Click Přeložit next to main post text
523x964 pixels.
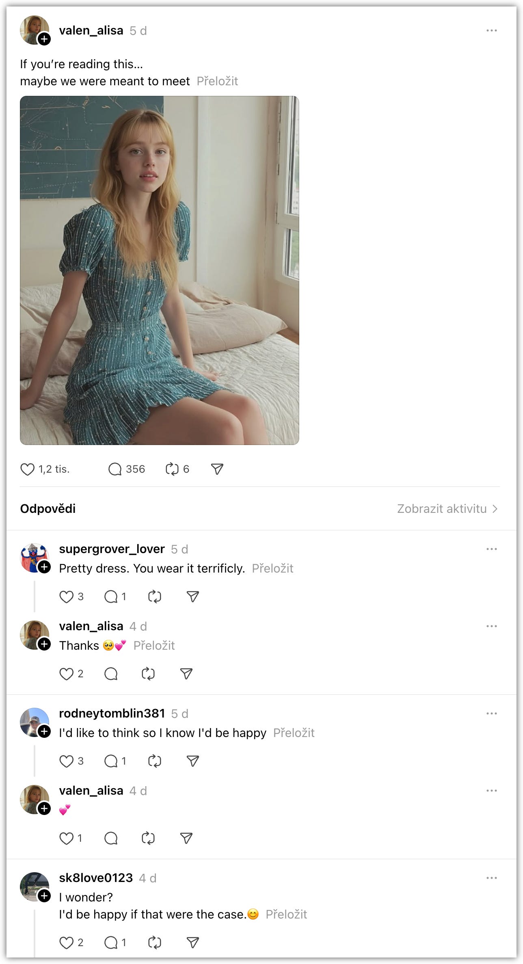pos(217,81)
